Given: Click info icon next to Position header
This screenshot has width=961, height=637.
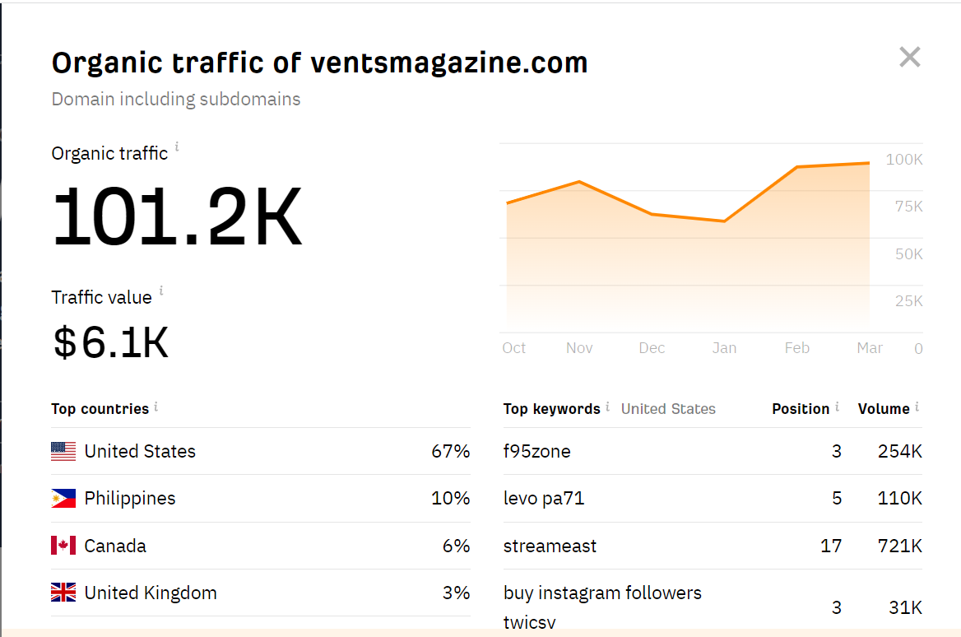Looking at the screenshot, I should (837, 407).
